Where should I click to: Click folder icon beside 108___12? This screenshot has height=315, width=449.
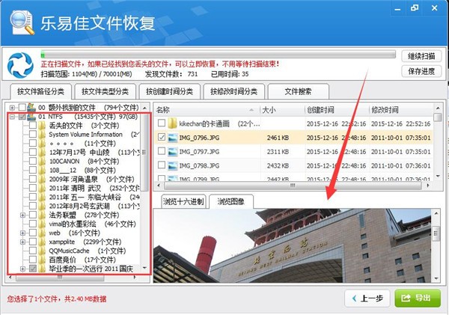coord(42,170)
